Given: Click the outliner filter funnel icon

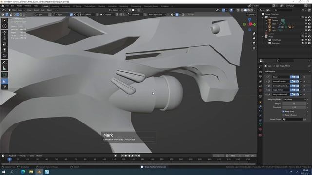Looking at the screenshot, I should (303, 10).
